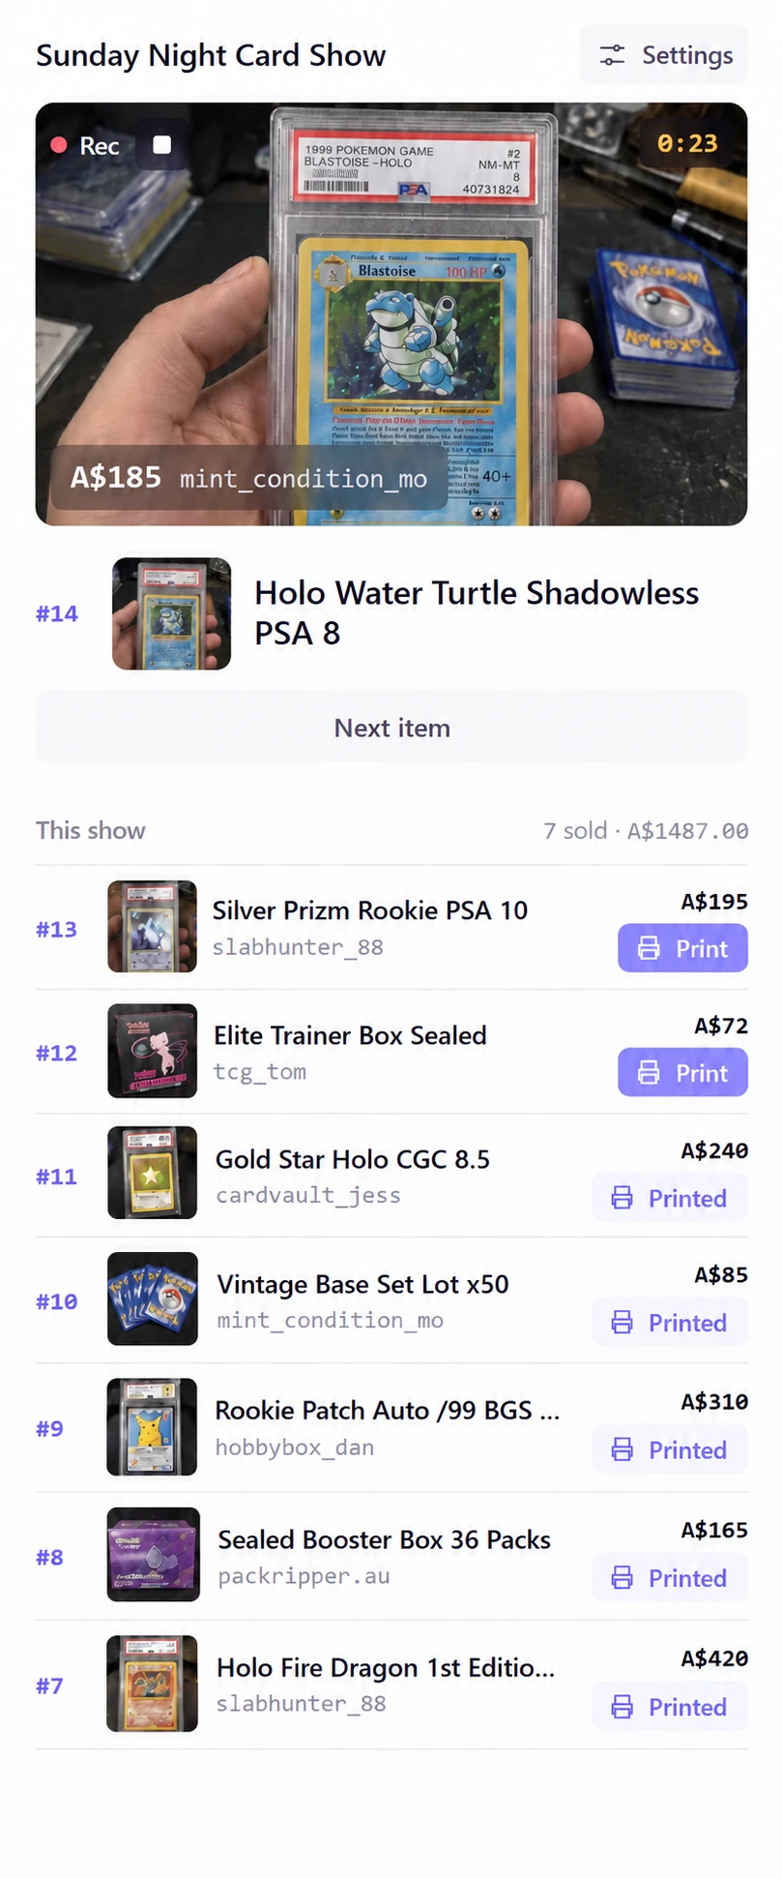The image size is (782, 1879).
Task: Click Printed icon for Sealed Booster Box
Action: point(623,1578)
